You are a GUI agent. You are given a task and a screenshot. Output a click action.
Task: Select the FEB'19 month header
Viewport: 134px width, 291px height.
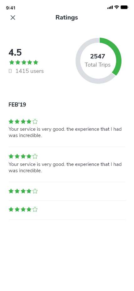pos(17,105)
